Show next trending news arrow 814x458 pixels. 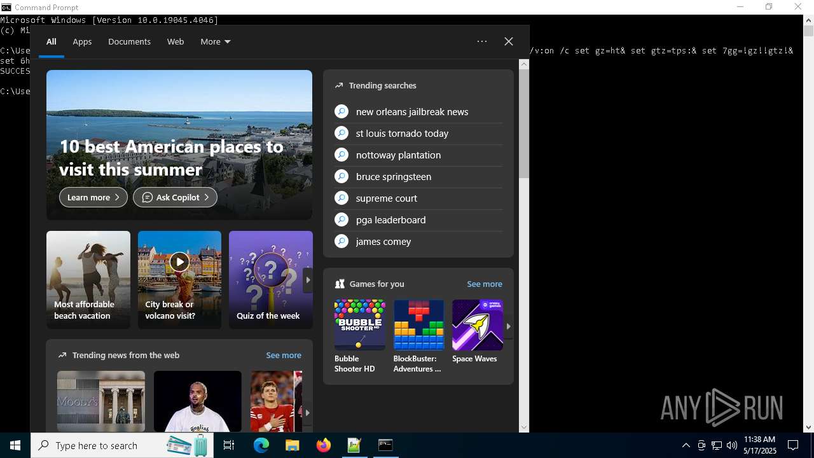point(307,413)
